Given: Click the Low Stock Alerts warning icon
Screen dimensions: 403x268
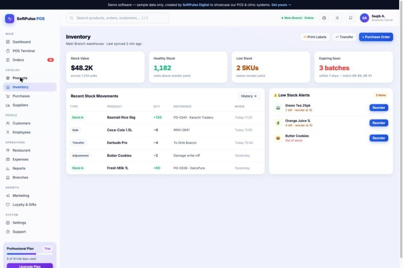Looking at the screenshot, I should [275, 95].
